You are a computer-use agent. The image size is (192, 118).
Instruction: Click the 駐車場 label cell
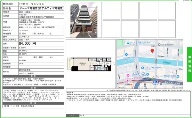[11, 72]
